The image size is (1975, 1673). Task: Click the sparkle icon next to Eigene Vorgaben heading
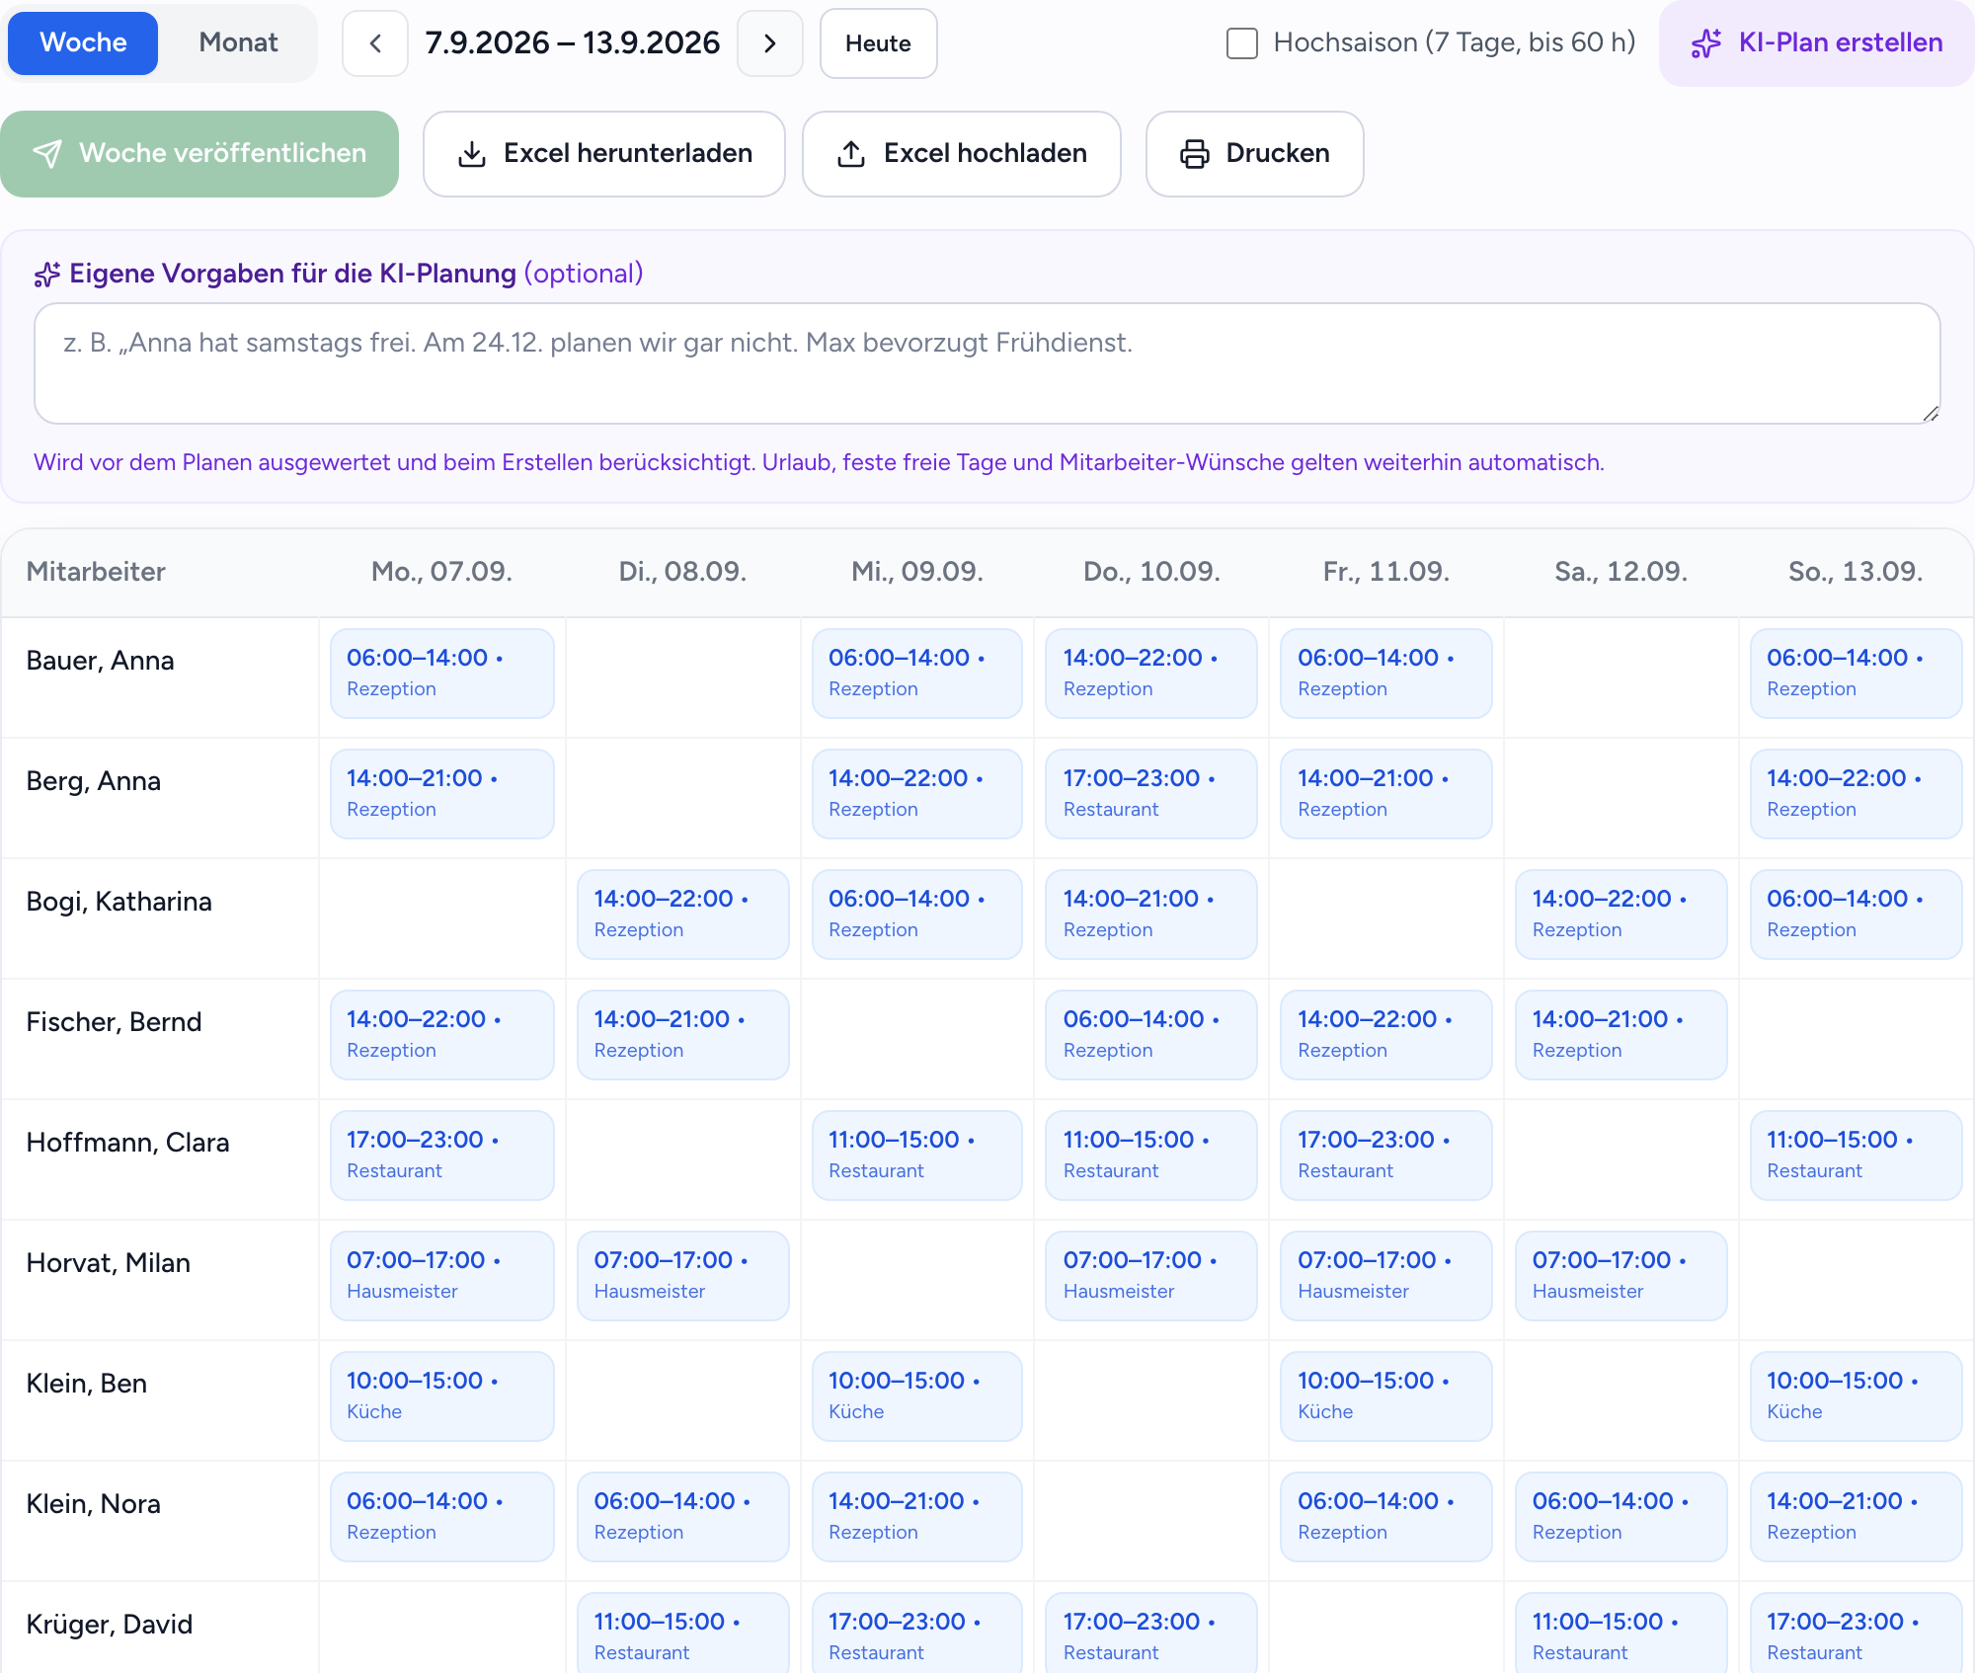pos(47,274)
